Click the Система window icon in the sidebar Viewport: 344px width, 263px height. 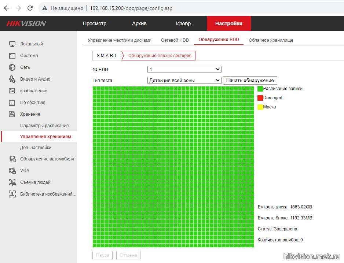tap(12, 56)
